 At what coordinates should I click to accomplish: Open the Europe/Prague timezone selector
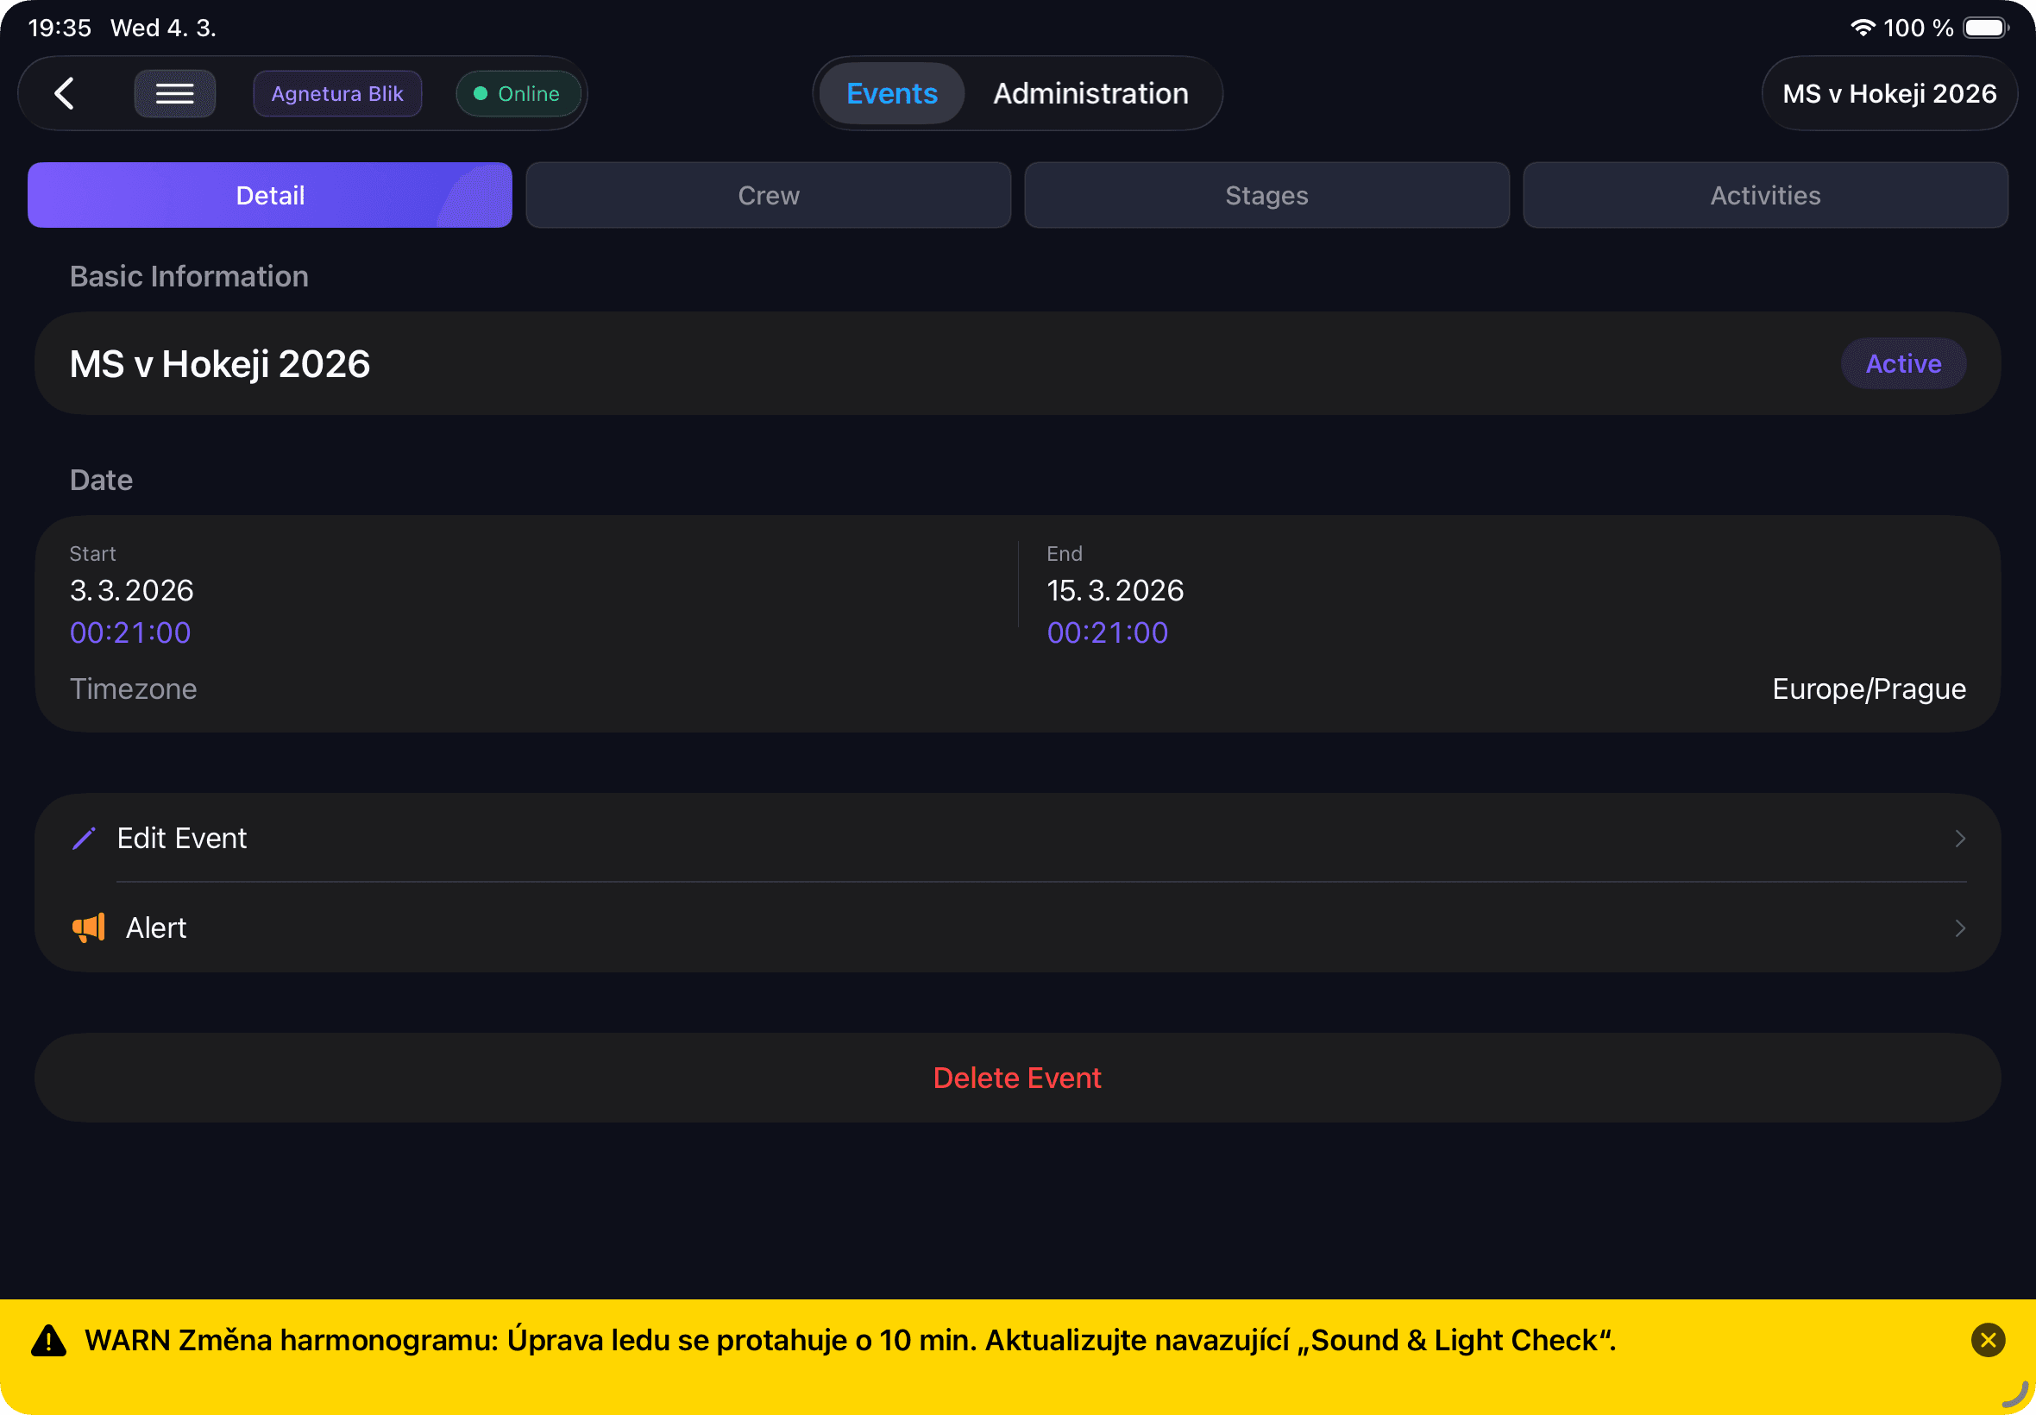coord(1870,688)
